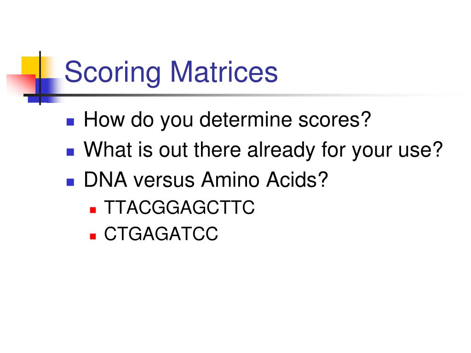Screen dimensions: 471x353
Task: Click the red bullet before CTGAGATCC
Action: (x=93, y=236)
